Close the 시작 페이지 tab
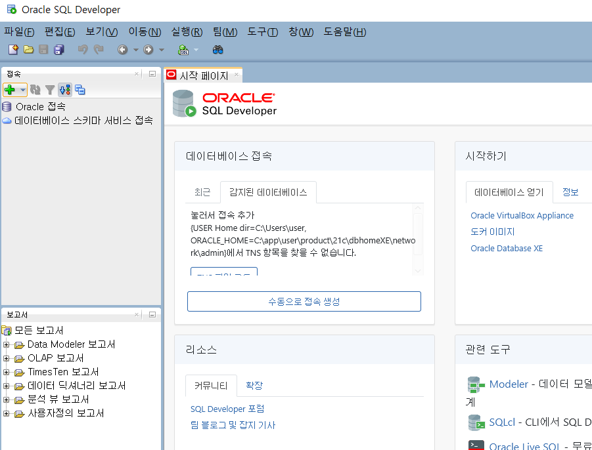Screen dimensions: 592x450 click(x=237, y=75)
